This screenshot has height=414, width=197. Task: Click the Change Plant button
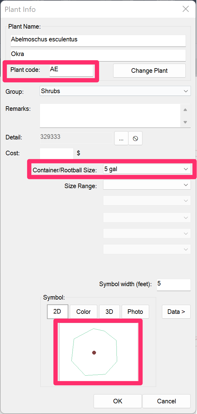pyautogui.click(x=149, y=71)
